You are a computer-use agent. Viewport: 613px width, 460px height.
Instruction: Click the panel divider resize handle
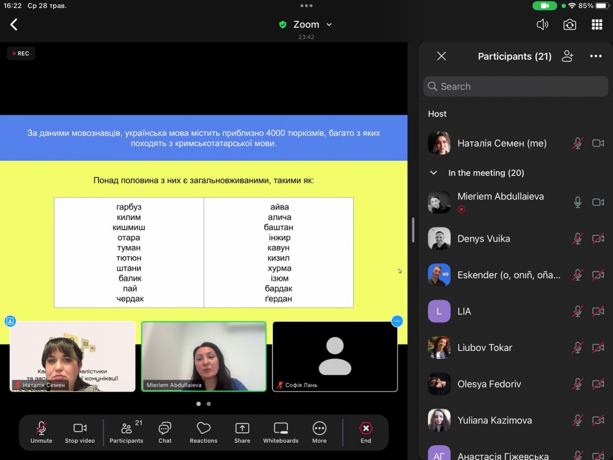pos(413,230)
